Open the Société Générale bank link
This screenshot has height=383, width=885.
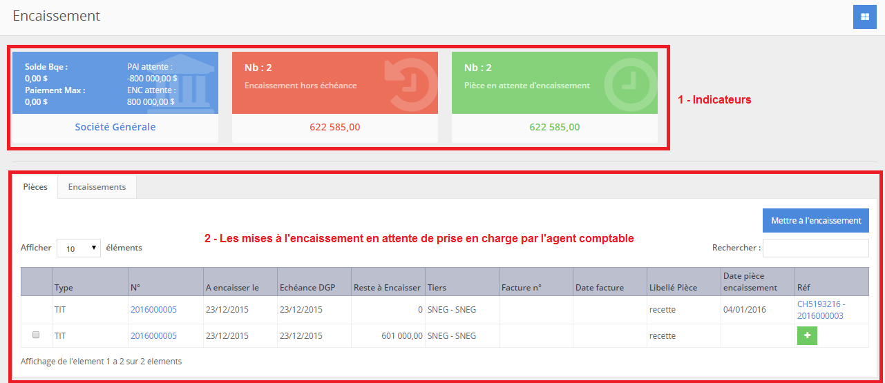point(115,127)
